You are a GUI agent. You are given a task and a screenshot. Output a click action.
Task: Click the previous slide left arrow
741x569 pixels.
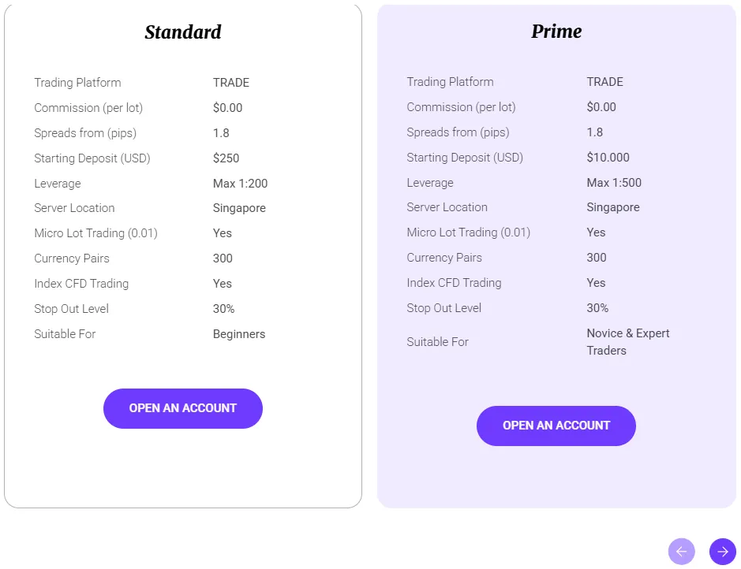[681, 552]
